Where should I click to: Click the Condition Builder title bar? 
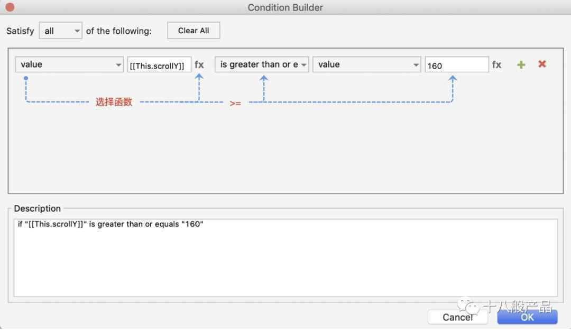[x=285, y=7]
